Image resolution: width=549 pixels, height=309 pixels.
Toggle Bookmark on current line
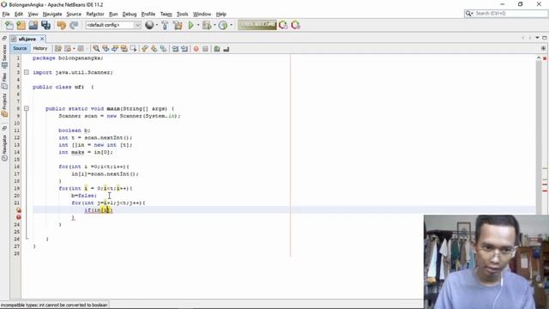coord(164,49)
